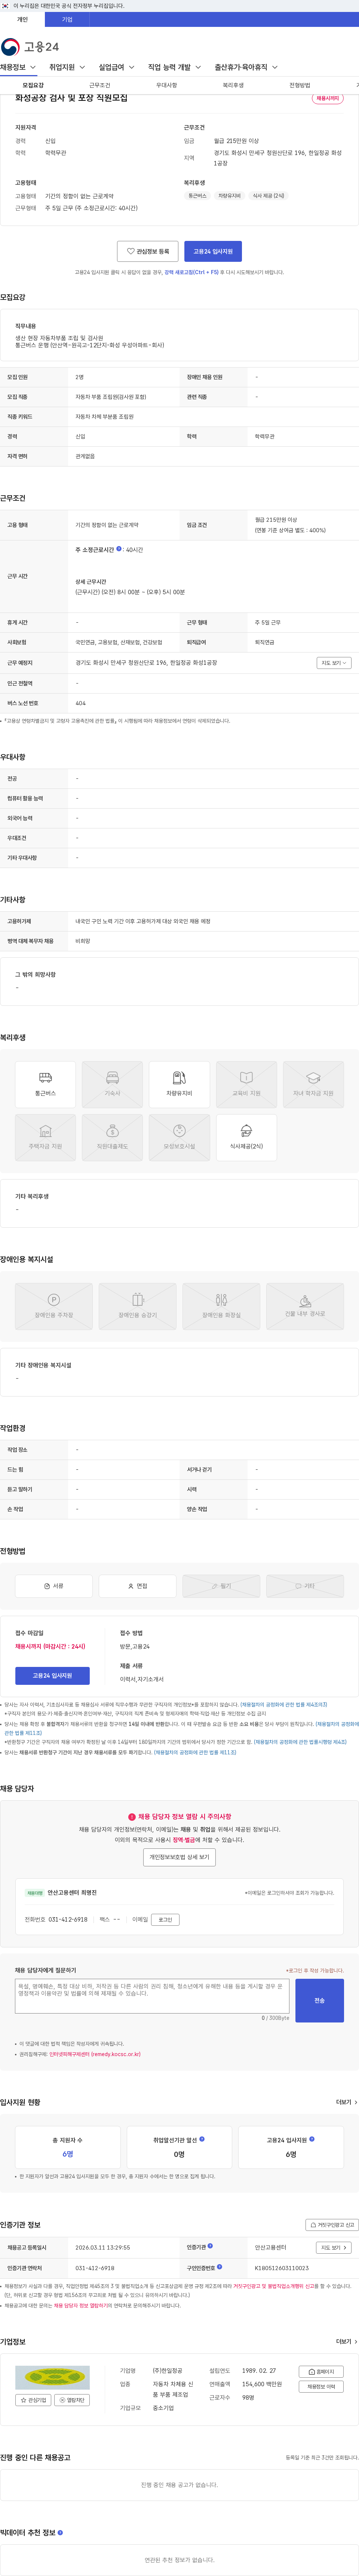
Task: Select the 전형방법 section tab
Action: [x=299, y=86]
